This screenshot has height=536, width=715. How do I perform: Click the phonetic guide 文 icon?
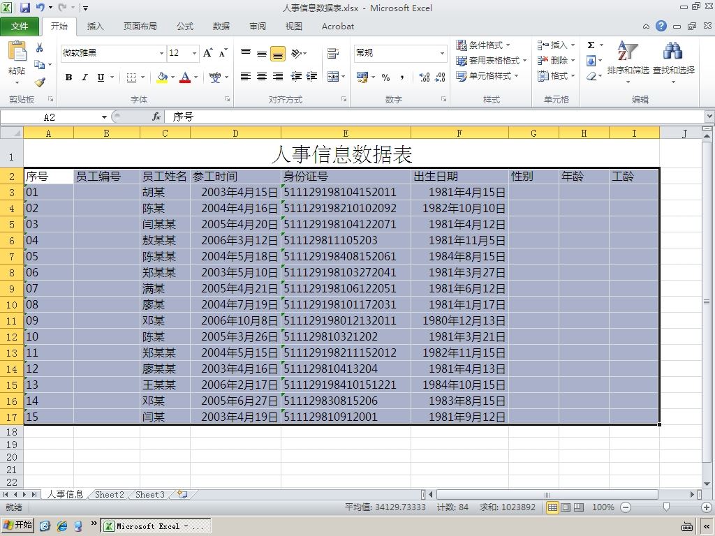[x=215, y=77]
